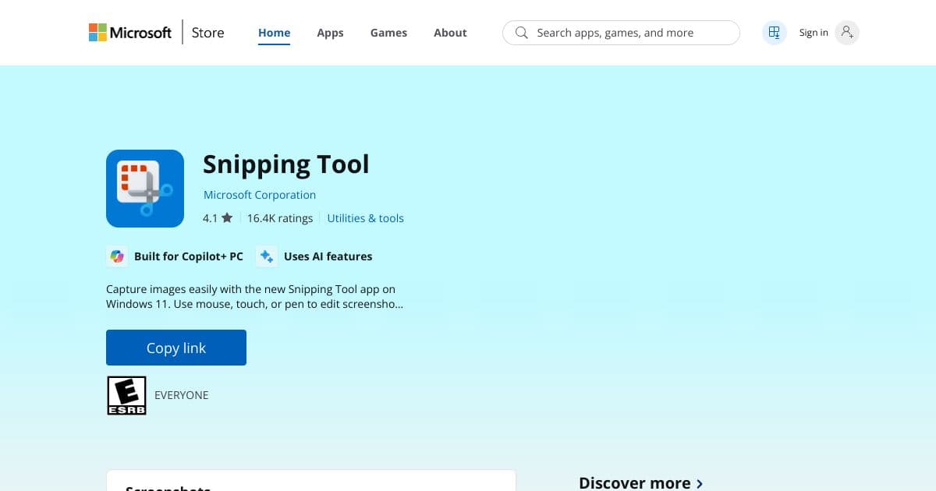The image size is (936, 491).
Task: Open the Microsoft Corporation publisher link
Action: click(x=259, y=194)
